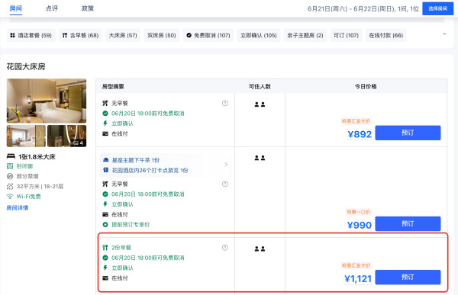
Task: Click the room area icon beside 32平方米
Action: [x=10, y=187]
